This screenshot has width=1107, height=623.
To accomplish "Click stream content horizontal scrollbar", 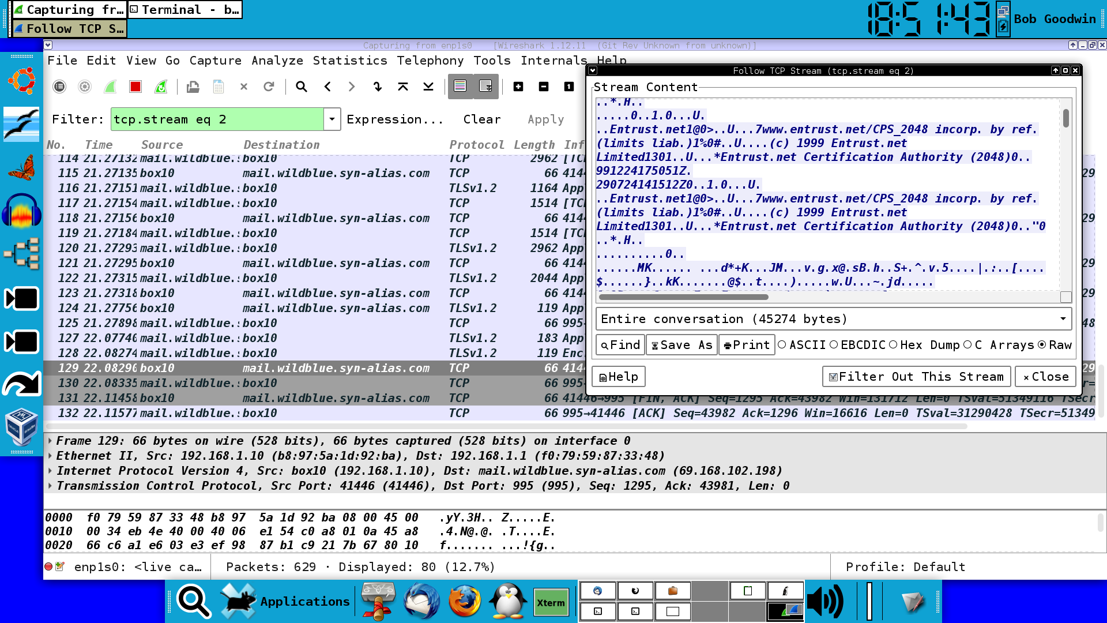I will [684, 297].
